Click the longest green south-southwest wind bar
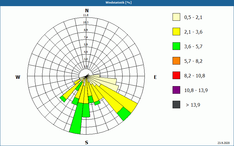Screen dimensions: 234x146 tap(77, 119)
